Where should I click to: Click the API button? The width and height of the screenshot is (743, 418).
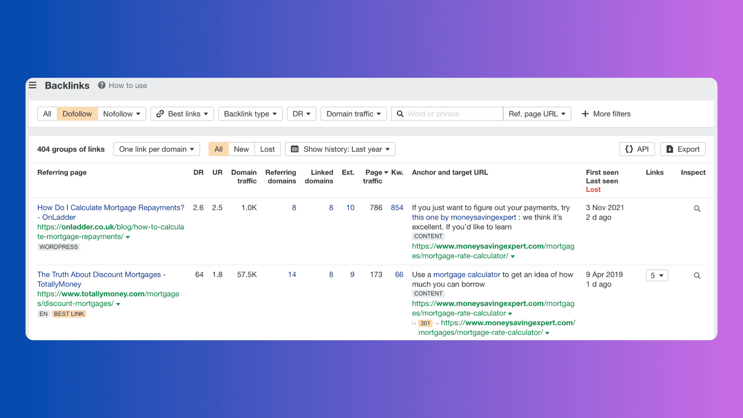[x=637, y=149]
